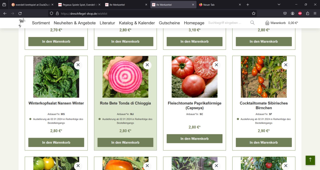Expand the list all tabs chevron

point(279,4)
